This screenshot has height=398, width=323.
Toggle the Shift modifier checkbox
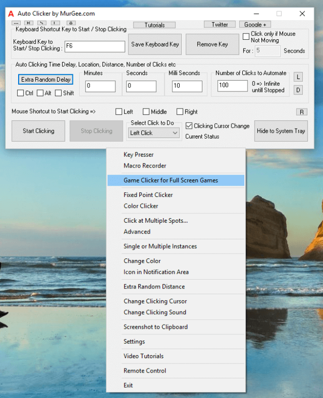pyautogui.click(x=58, y=93)
